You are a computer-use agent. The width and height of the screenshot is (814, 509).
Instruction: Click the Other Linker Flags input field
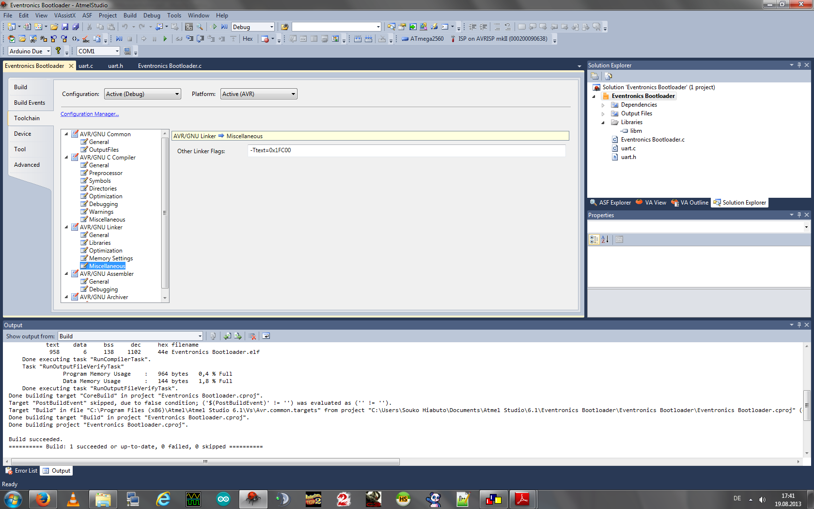(407, 150)
